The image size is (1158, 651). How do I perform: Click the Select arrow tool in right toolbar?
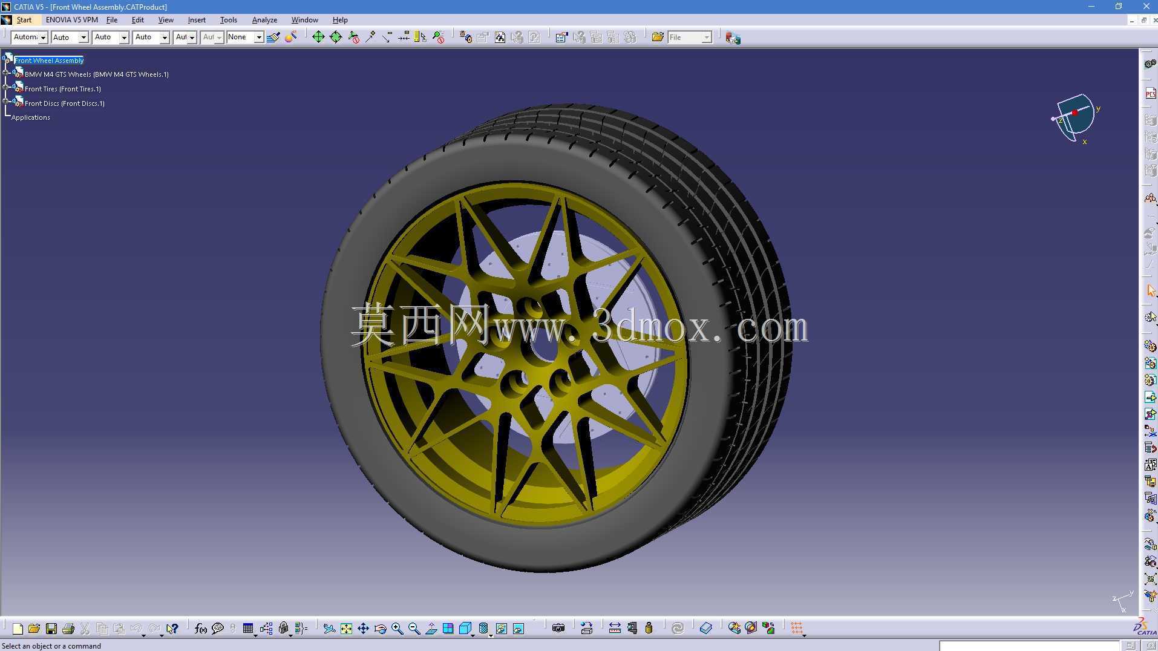pyautogui.click(x=1150, y=291)
